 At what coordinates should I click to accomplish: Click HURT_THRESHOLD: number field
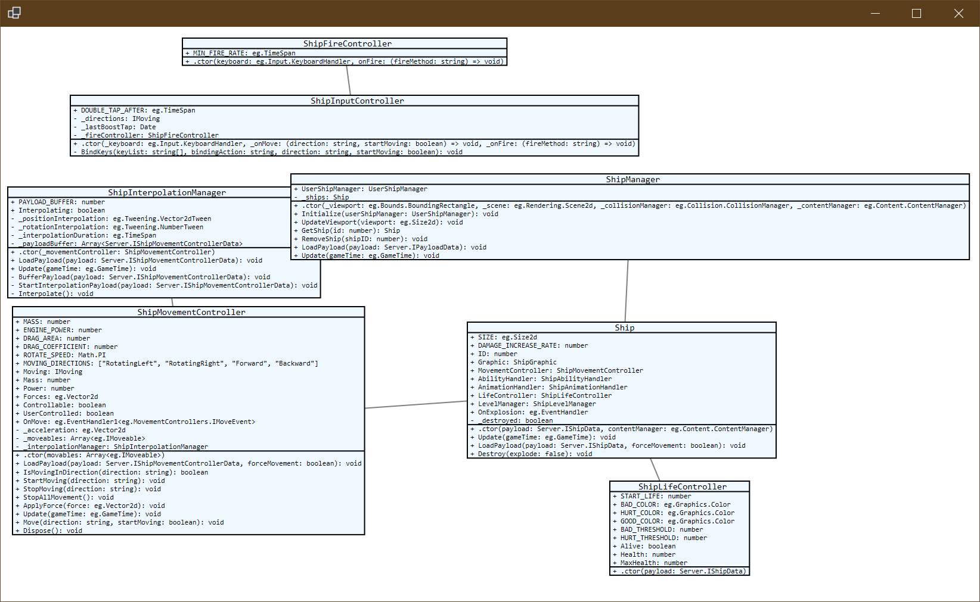(x=660, y=538)
